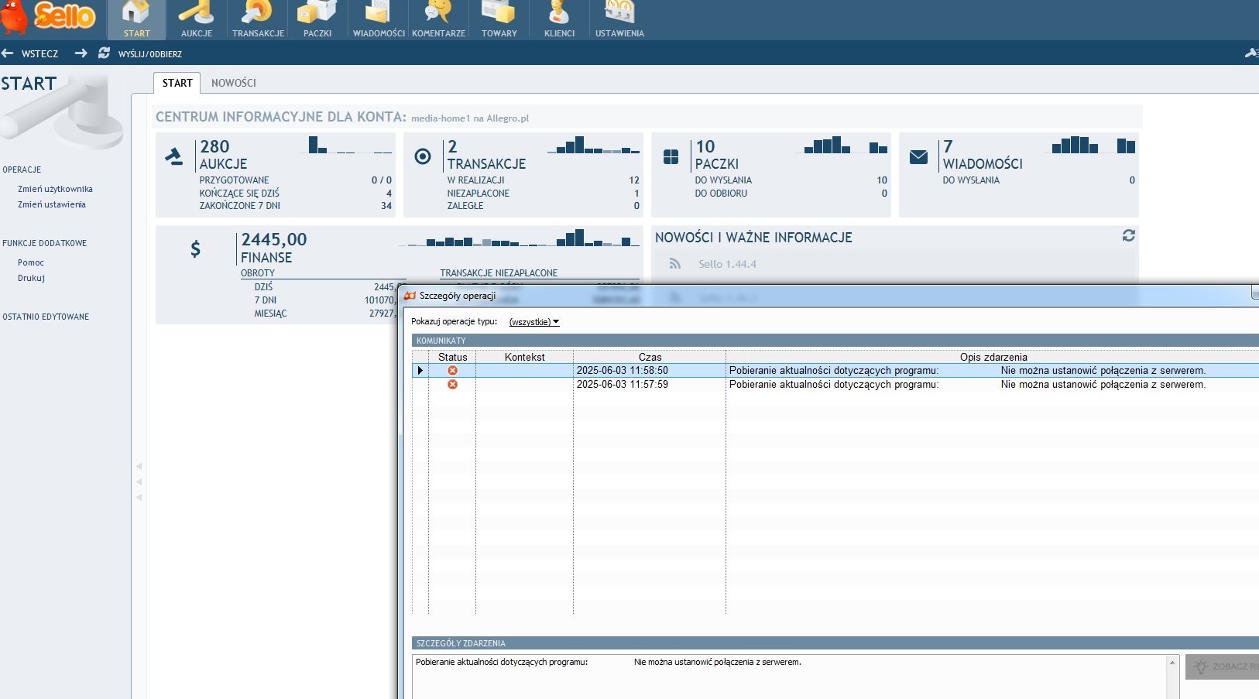Open the Klienci module icon
The width and height of the screenshot is (1259, 699).
click(x=559, y=19)
